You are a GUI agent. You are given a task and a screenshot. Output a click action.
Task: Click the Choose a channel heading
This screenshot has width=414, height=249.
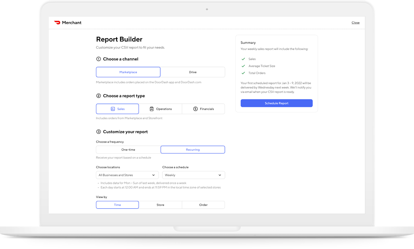[120, 59]
